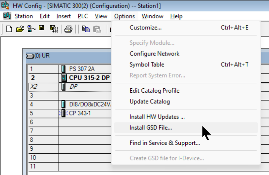Image resolution: width=269 pixels, height=175 pixels.
Task: Click slot number 2 cell
Action: tap(43, 77)
